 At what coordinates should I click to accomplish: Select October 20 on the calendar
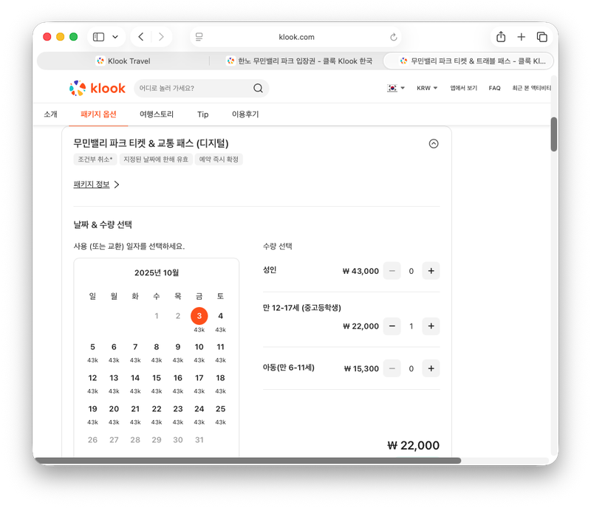point(114,409)
